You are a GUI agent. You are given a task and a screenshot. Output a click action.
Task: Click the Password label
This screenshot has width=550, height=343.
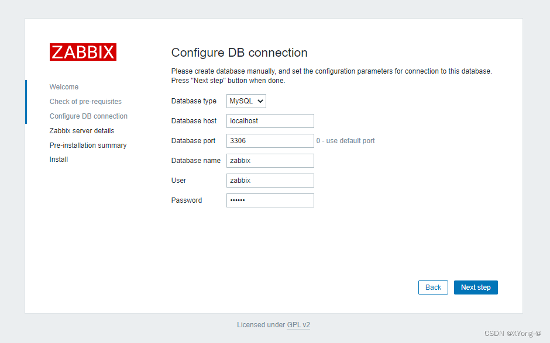click(x=187, y=200)
